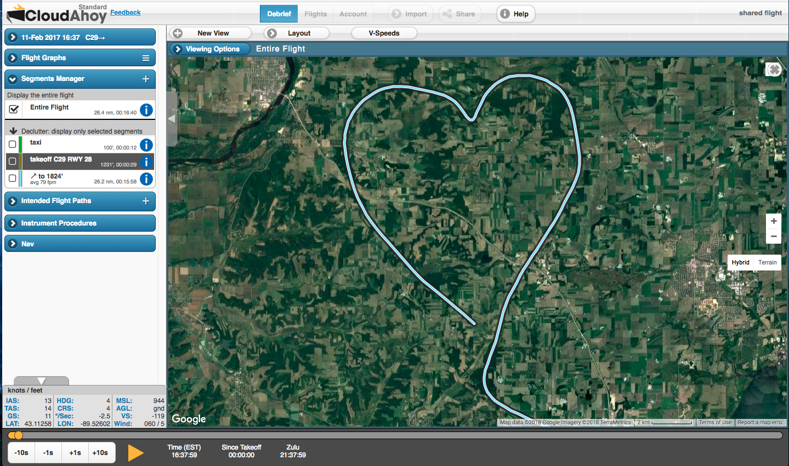Open the Viewing Options panel
The image size is (789, 466).
209,49
